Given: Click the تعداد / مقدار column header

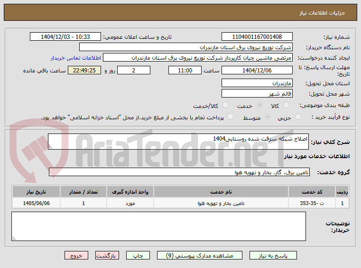Looking at the screenshot, I should coord(83,192).
